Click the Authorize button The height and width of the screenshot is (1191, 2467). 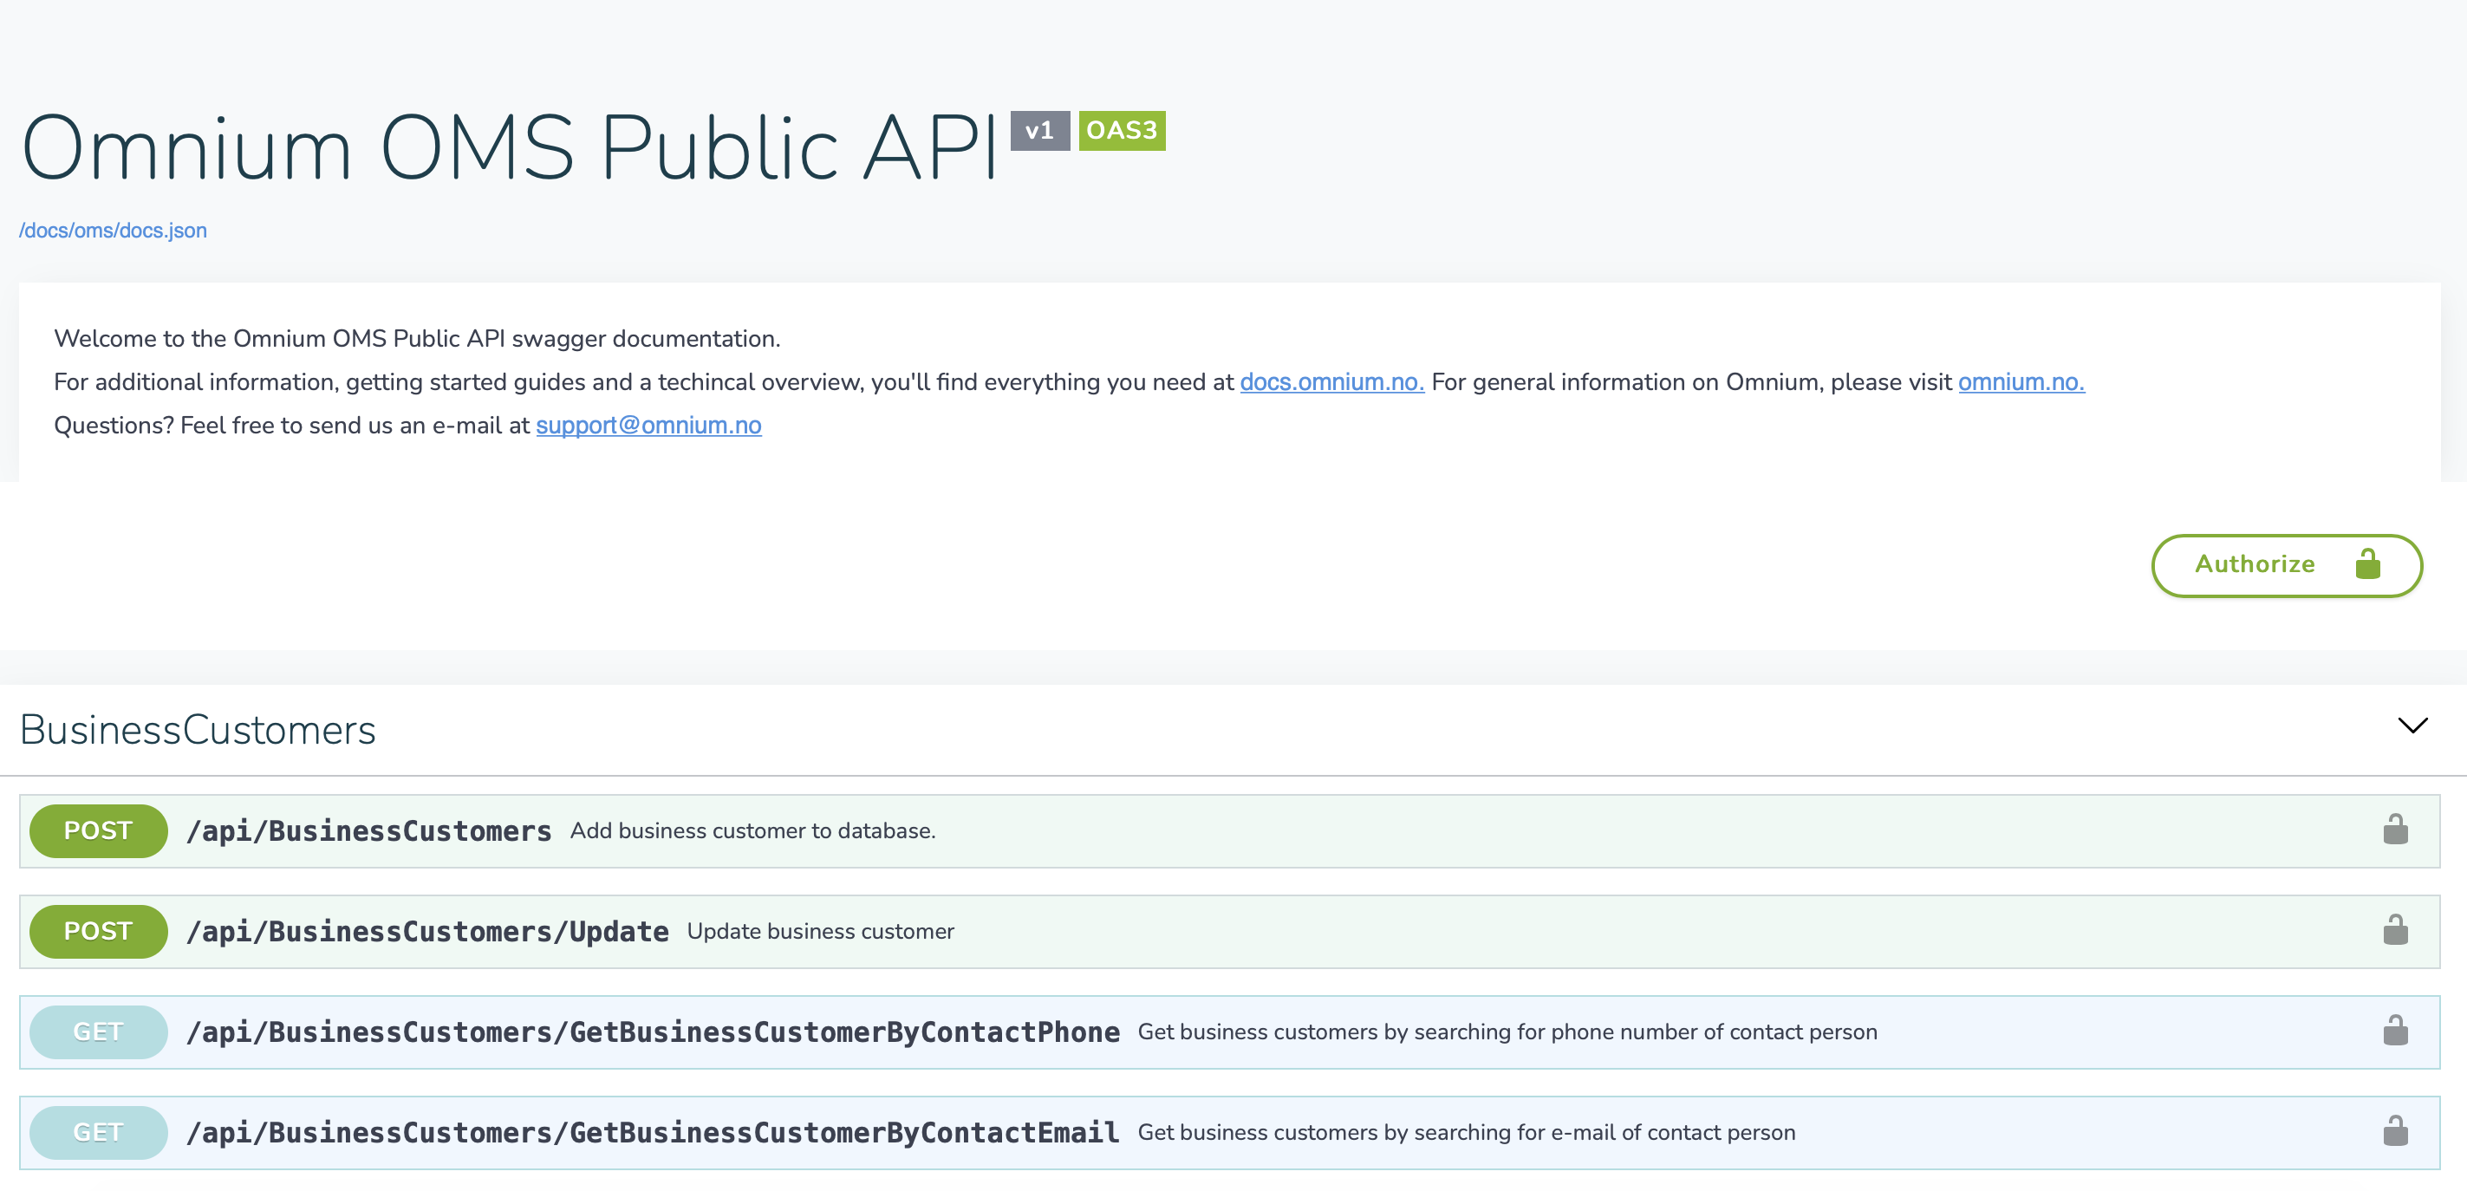pos(2286,565)
